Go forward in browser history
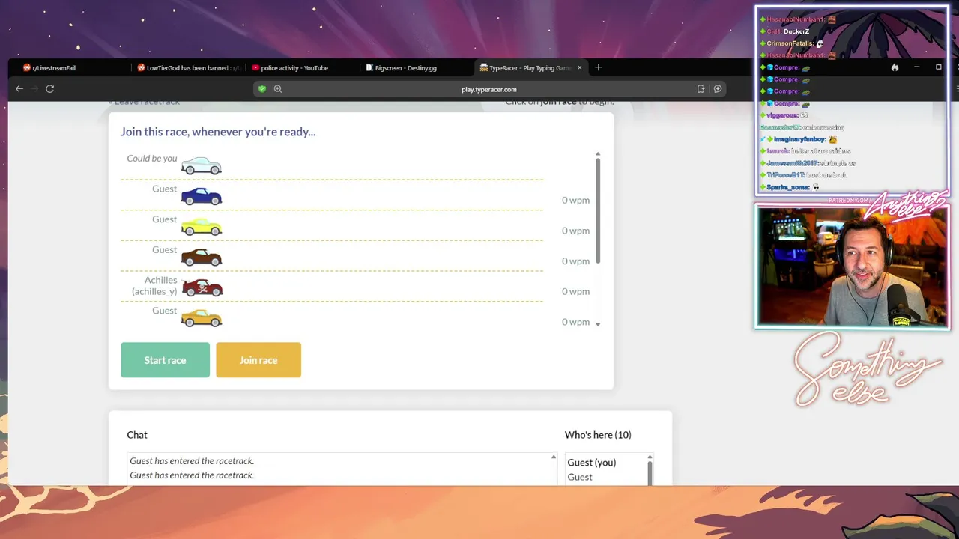Image resolution: width=959 pixels, height=539 pixels. [x=34, y=88]
